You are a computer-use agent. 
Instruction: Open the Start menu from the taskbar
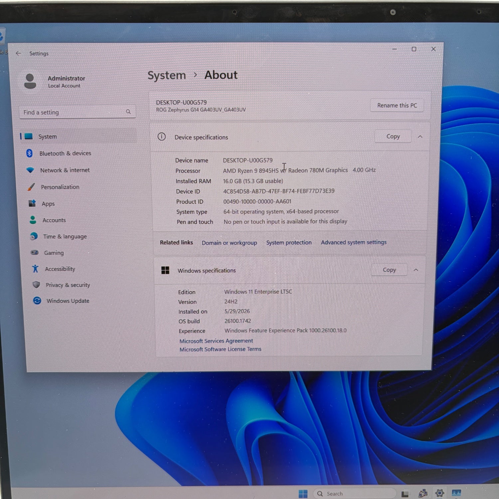[x=303, y=494]
